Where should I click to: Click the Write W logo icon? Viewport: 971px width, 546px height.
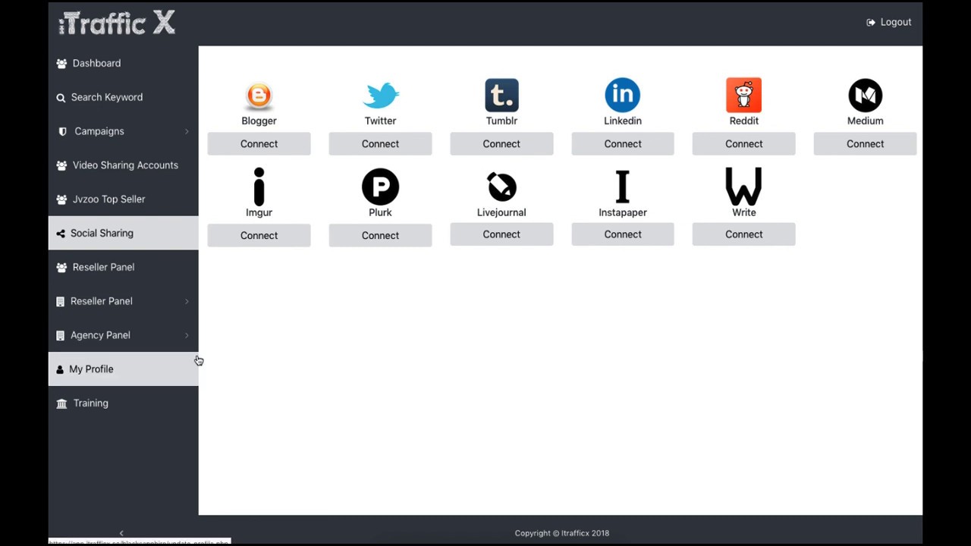(x=743, y=187)
